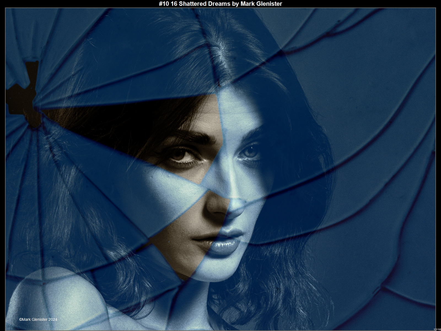Click the "#10 16" number in the title

168,4
